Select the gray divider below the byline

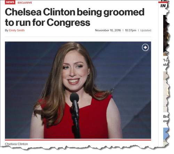78,37
